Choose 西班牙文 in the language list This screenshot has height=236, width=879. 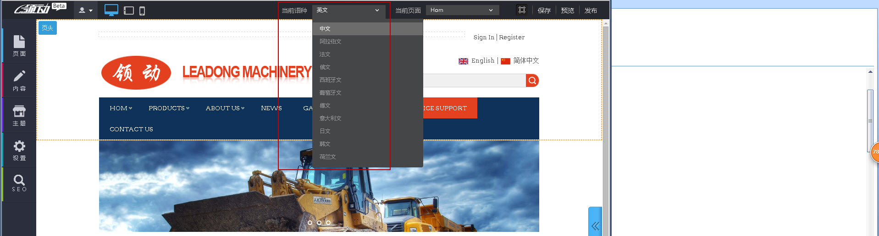point(330,80)
